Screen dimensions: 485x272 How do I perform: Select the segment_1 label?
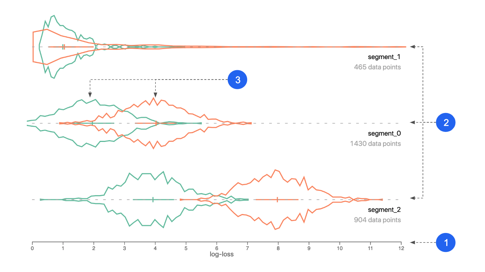point(385,57)
